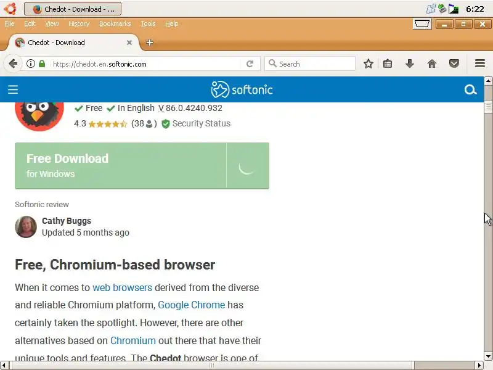Select the Chedot - Download browser tab

click(74, 43)
